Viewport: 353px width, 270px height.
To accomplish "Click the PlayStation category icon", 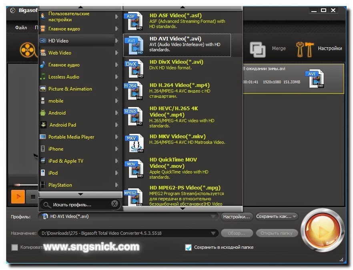I will [43, 185].
